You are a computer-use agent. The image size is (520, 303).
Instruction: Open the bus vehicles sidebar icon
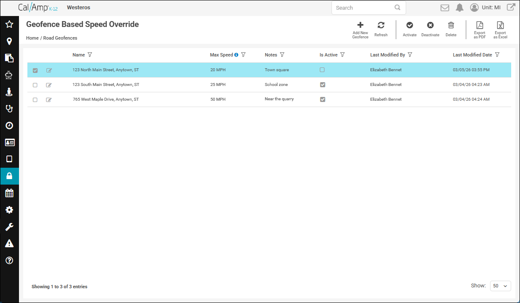9,75
